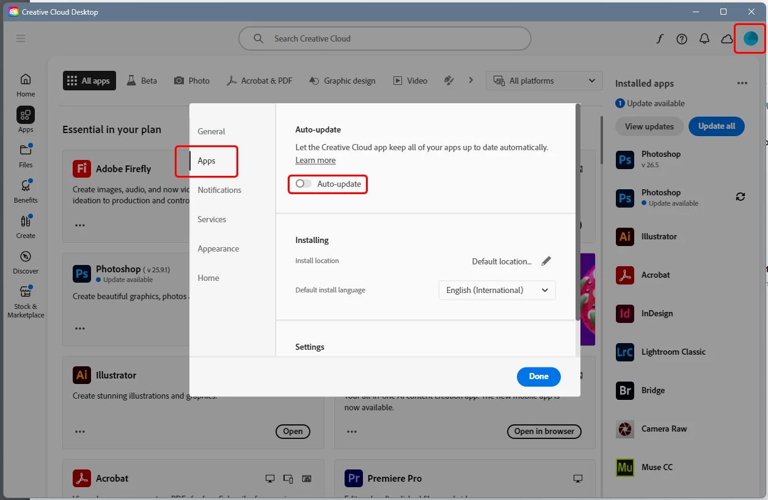Click the Open in browser button
Screen dimensions: 768x500
[544, 432]
